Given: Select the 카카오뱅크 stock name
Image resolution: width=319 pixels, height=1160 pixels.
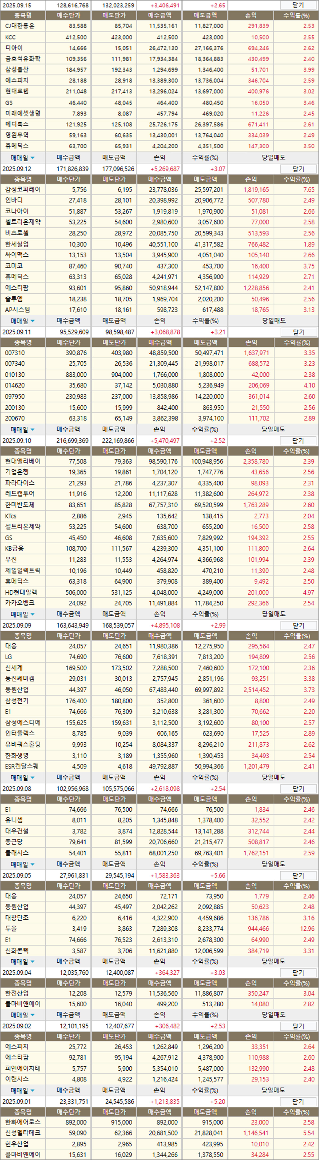Looking at the screenshot, I should pos(20,603).
